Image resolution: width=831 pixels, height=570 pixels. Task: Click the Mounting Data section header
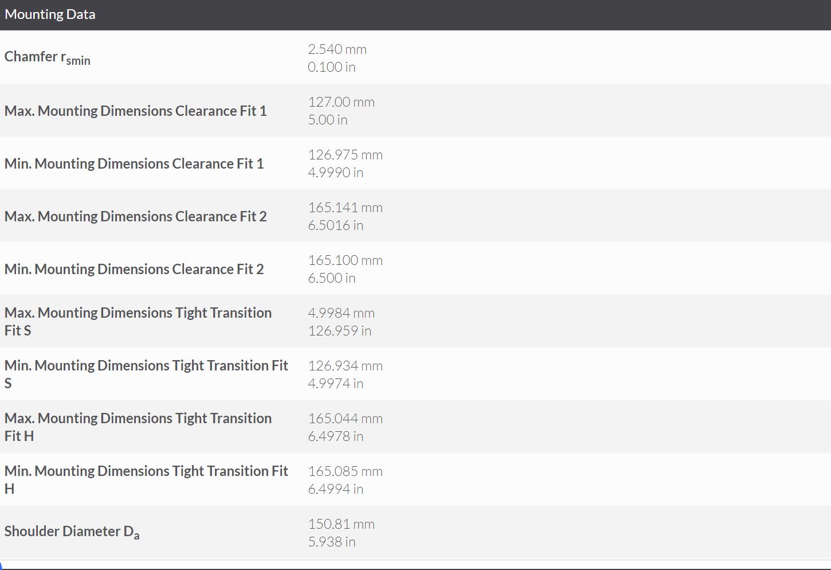[50, 14]
